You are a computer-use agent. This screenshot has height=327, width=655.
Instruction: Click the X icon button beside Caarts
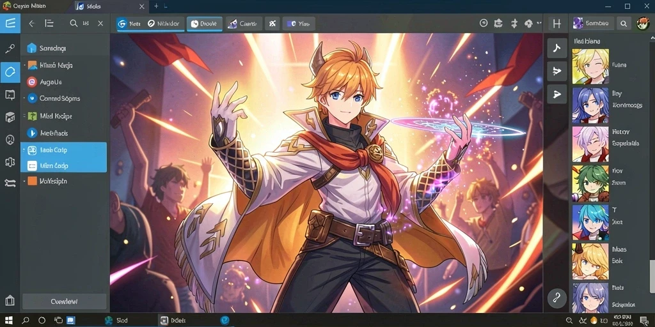click(x=272, y=24)
